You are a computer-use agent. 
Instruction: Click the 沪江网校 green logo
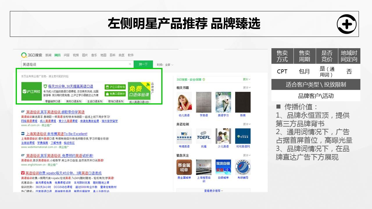coord(32,91)
